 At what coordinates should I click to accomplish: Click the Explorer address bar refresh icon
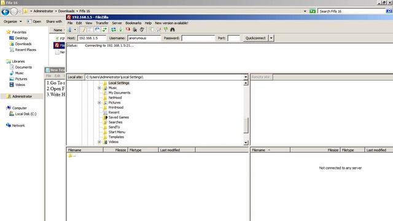coord(313,11)
